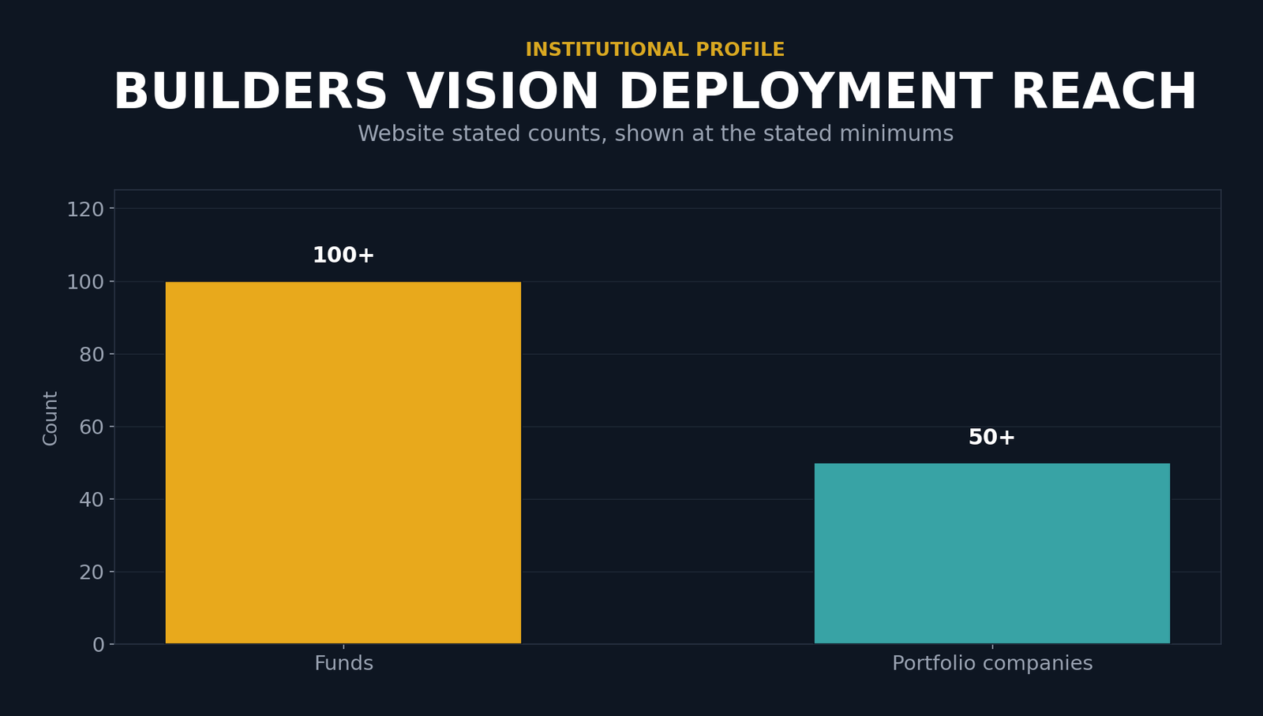Image resolution: width=1263 pixels, height=716 pixels.
Task: Click the "Funds" x-axis label
Action: pos(343,663)
